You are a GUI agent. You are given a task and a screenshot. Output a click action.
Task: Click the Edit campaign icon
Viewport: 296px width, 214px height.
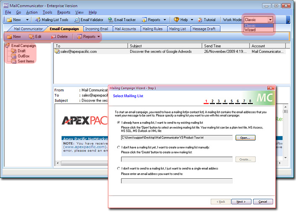[x=31, y=37]
